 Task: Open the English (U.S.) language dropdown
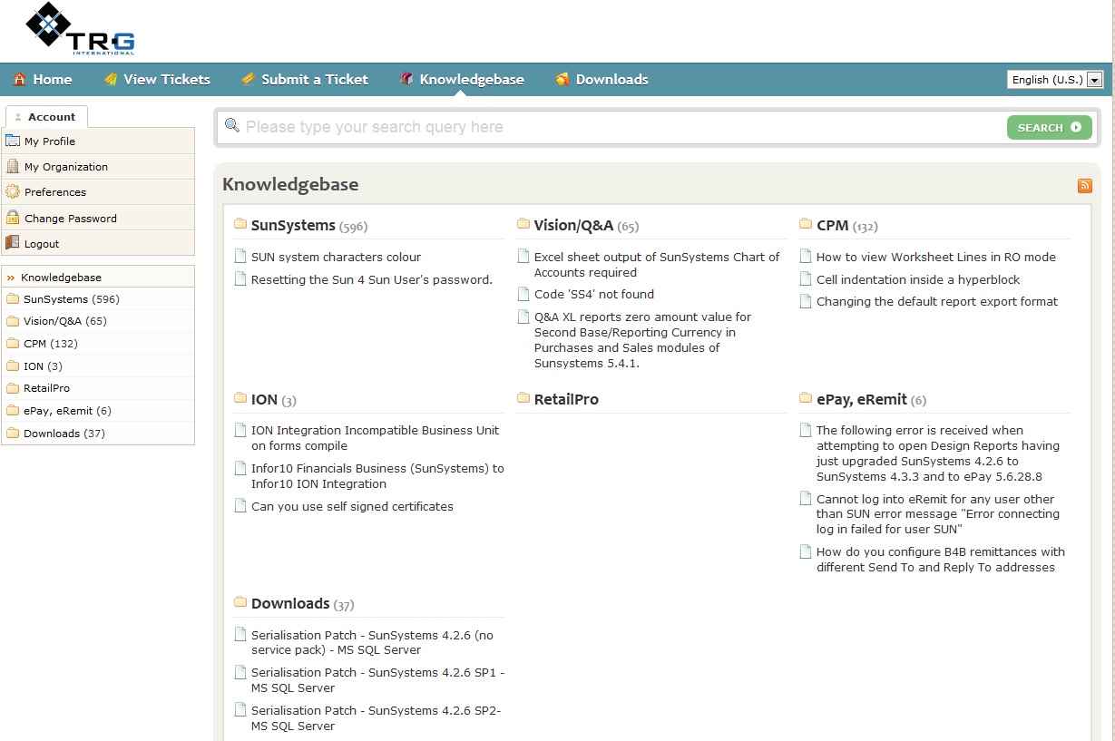(x=1055, y=80)
